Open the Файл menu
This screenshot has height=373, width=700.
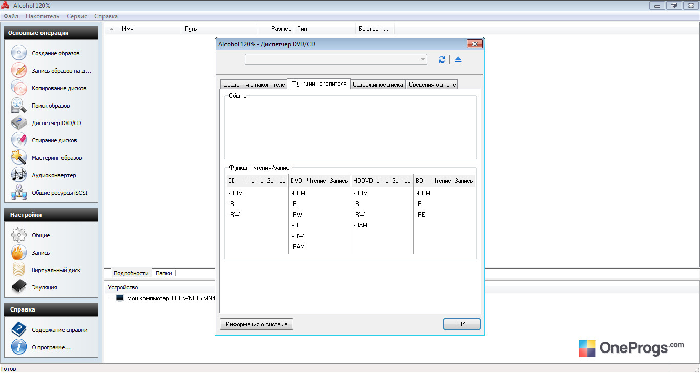tap(11, 16)
